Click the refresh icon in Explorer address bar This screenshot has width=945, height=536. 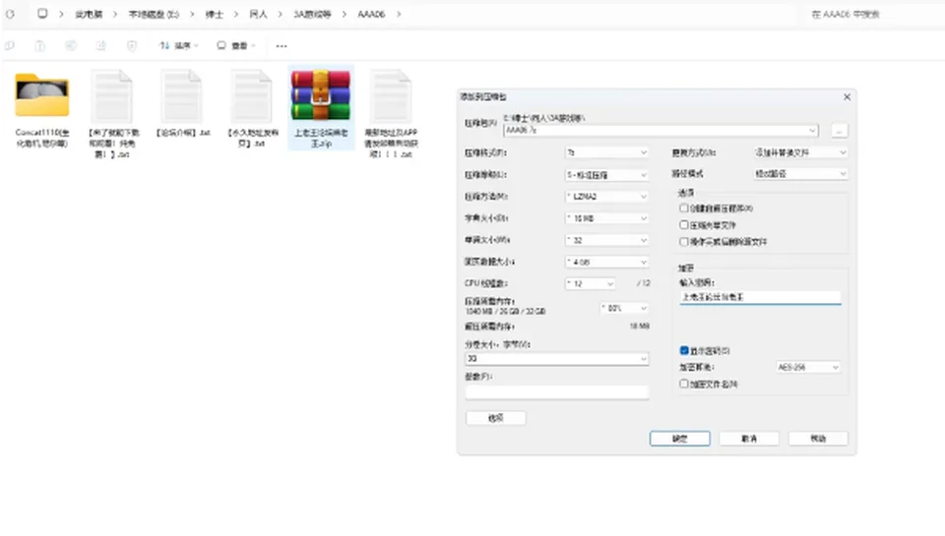point(10,14)
